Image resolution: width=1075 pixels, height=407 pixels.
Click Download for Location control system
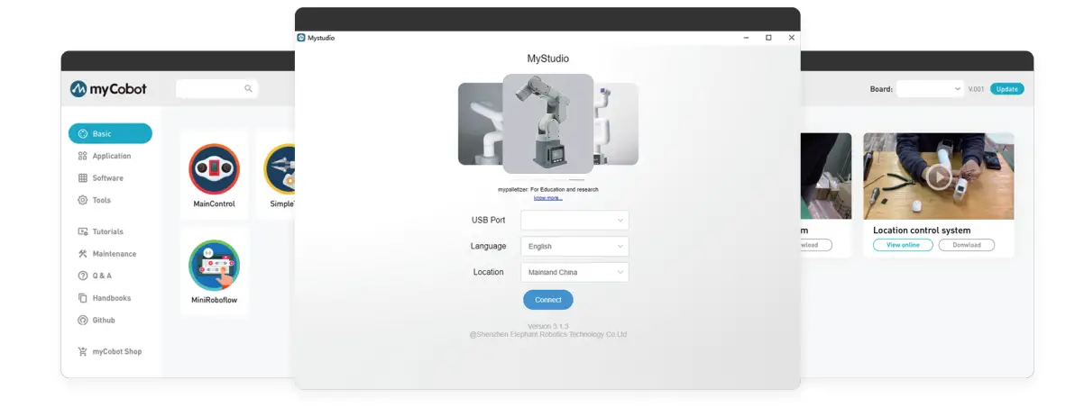click(967, 245)
